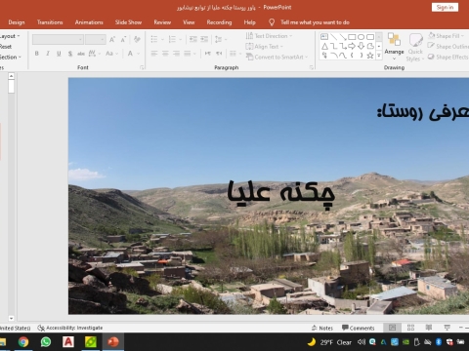Select the oval shape
This screenshot has height=351, width=469.
coord(361,37)
